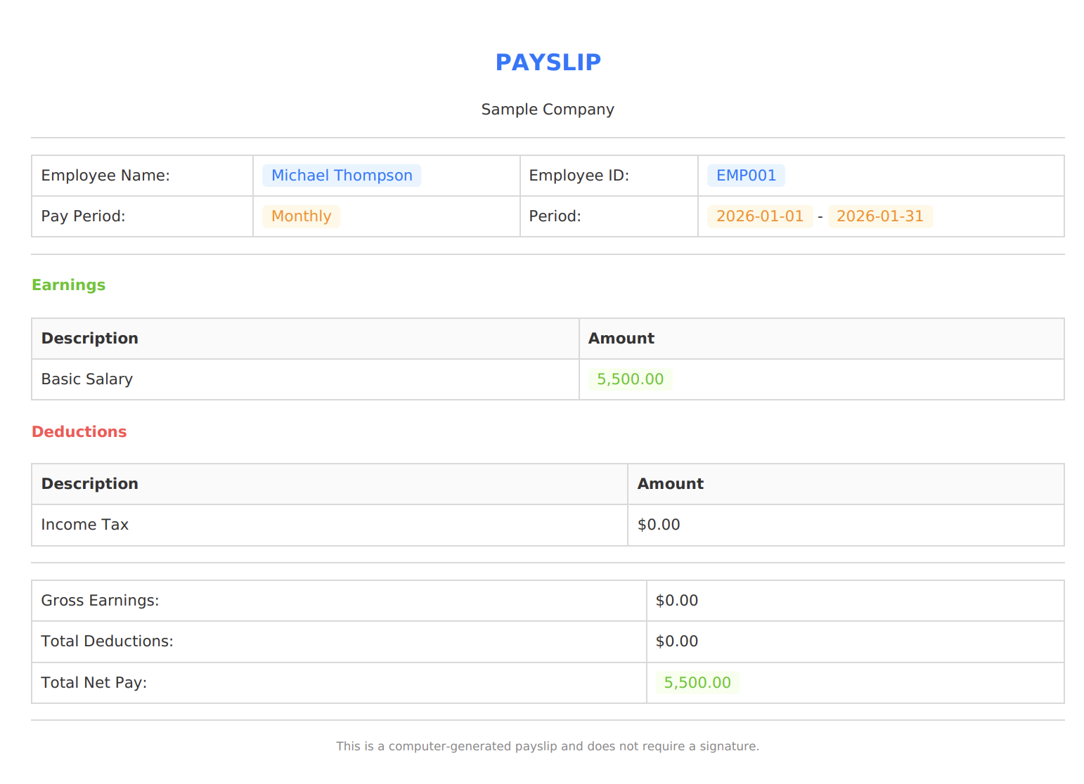Viewport: 1084px width, 784px height.
Task: Select the Earnings section heading
Action: [68, 285]
